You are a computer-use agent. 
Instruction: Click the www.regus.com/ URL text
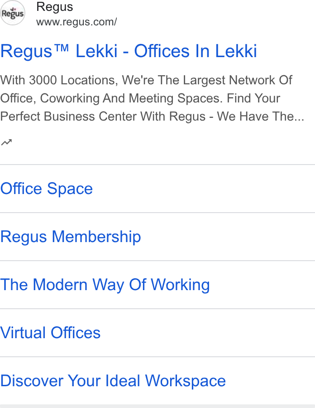[76, 22]
